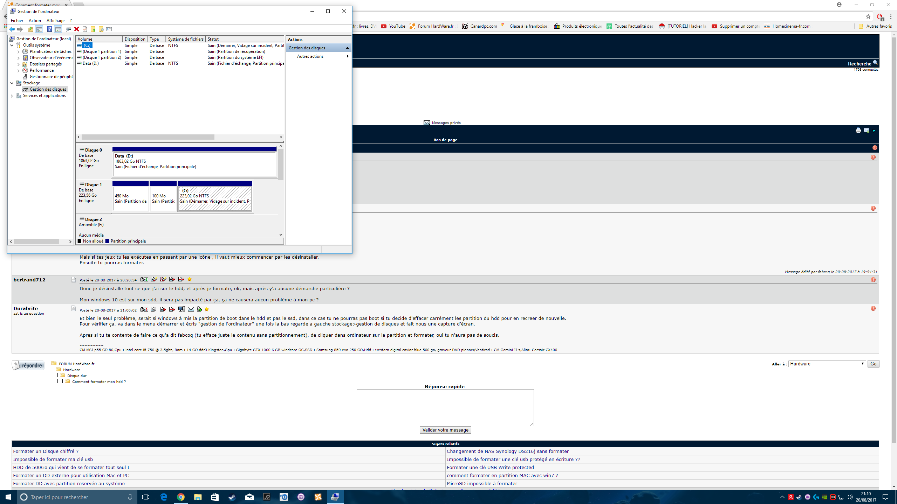
Task: Expand Performance tree node
Action: (x=19, y=70)
